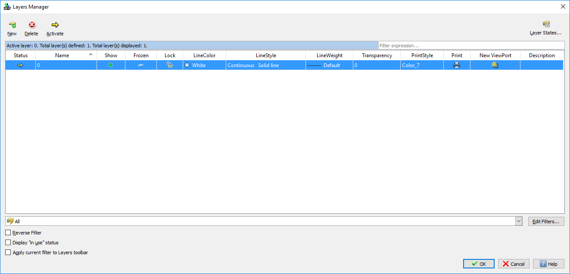The width and height of the screenshot is (570, 274).
Task: Click the status arrow icon of layer 0
Action: click(20, 65)
